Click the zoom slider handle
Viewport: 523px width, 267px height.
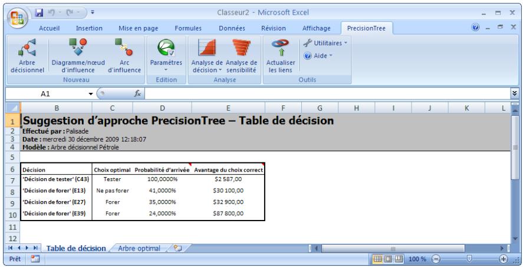click(x=469, y=259)
